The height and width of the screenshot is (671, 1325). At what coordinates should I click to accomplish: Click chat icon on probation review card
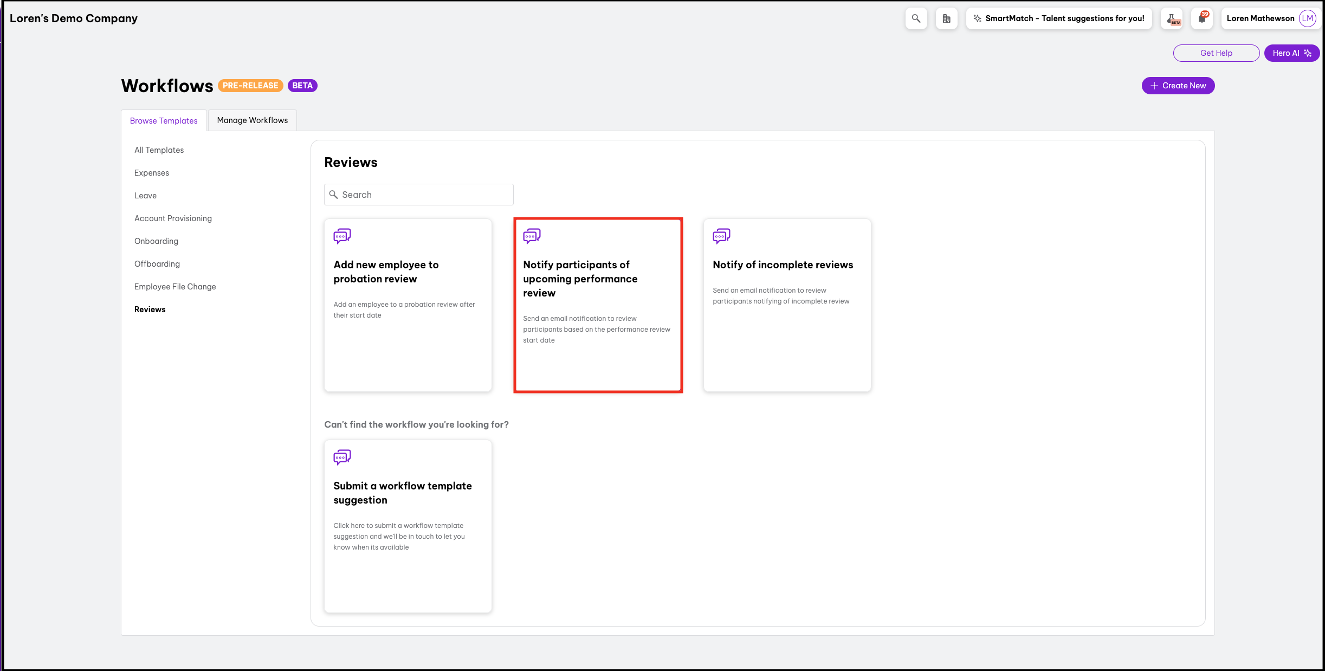[342, 236]
